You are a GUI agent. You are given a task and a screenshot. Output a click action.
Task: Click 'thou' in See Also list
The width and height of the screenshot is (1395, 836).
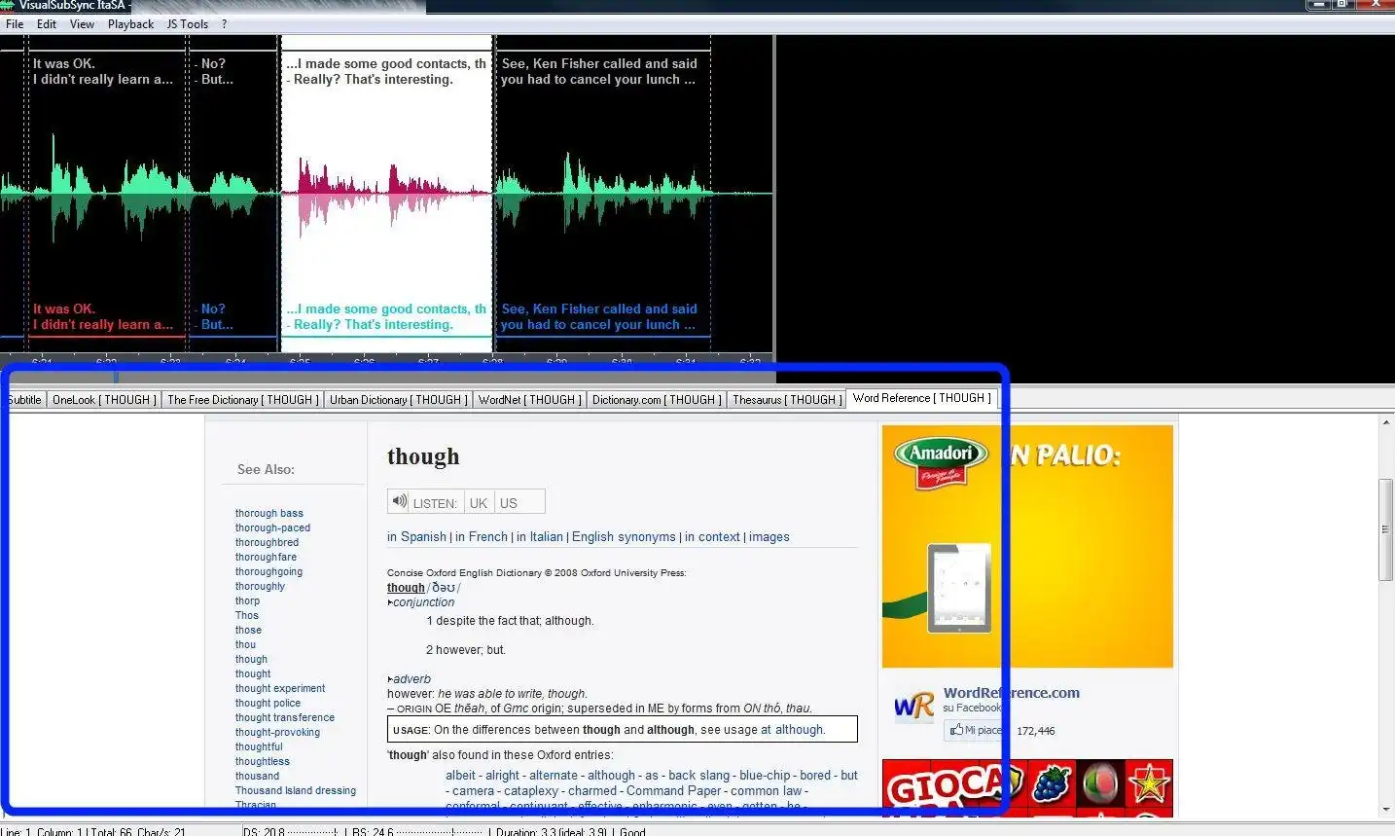245,644
